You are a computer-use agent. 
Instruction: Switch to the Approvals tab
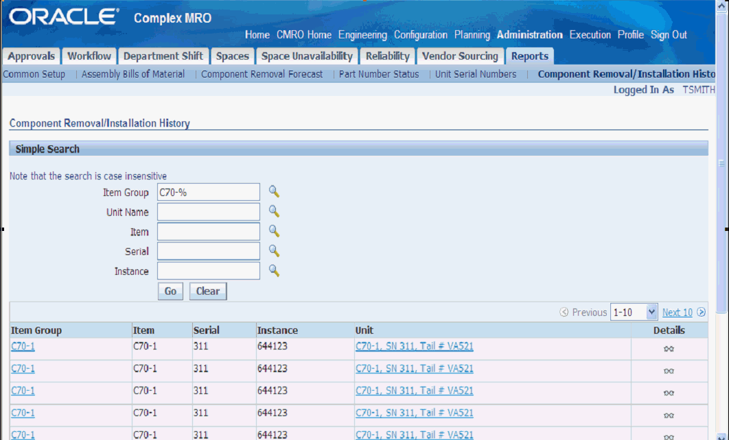(x=31, y=56)
